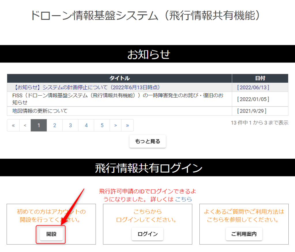Follow the こちら link in red notice
Image resolution: width=295 pixels, height=252 pixels.
(184, 199)
